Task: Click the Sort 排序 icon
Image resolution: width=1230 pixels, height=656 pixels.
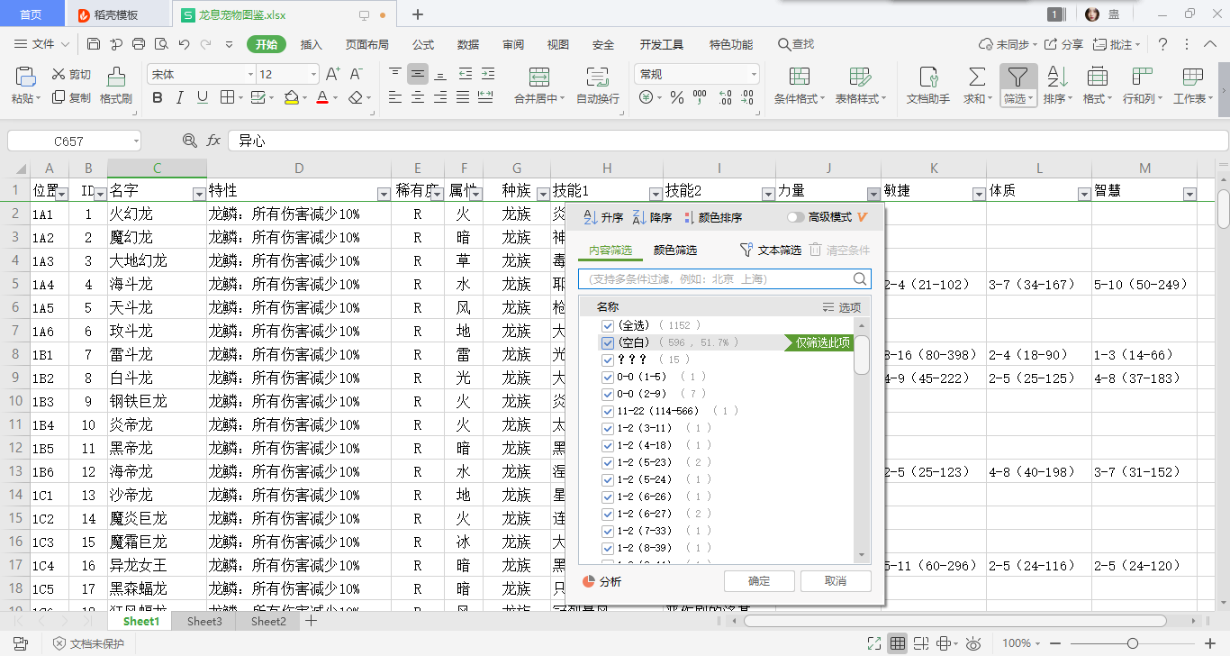Action: point(1057,77)
